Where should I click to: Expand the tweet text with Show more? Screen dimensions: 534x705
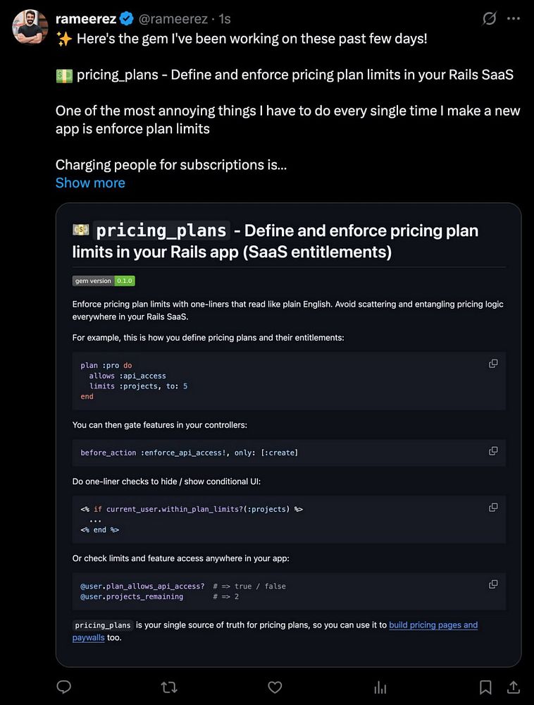(90, 183)
